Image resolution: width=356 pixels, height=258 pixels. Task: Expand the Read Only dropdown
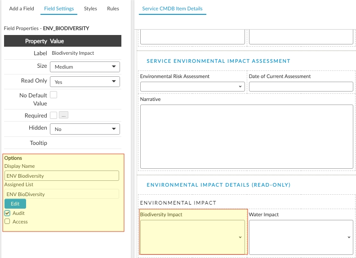[x=85, y=82]
